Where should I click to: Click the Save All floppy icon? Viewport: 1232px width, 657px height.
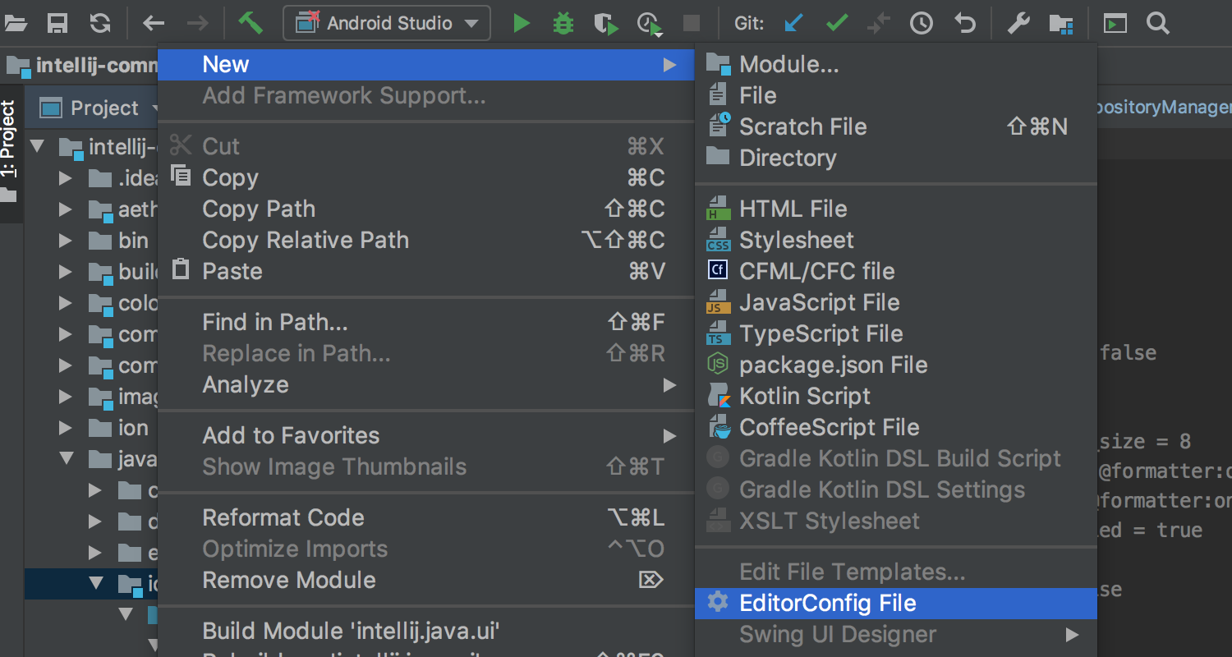click(57, 23)
